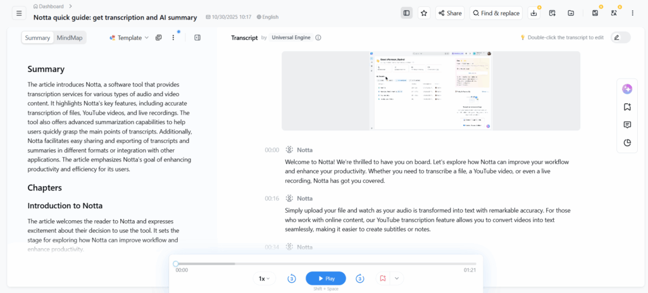Click the speaker icon at 00:00
Screen dimensions: 648x293
tap(289, 149)
